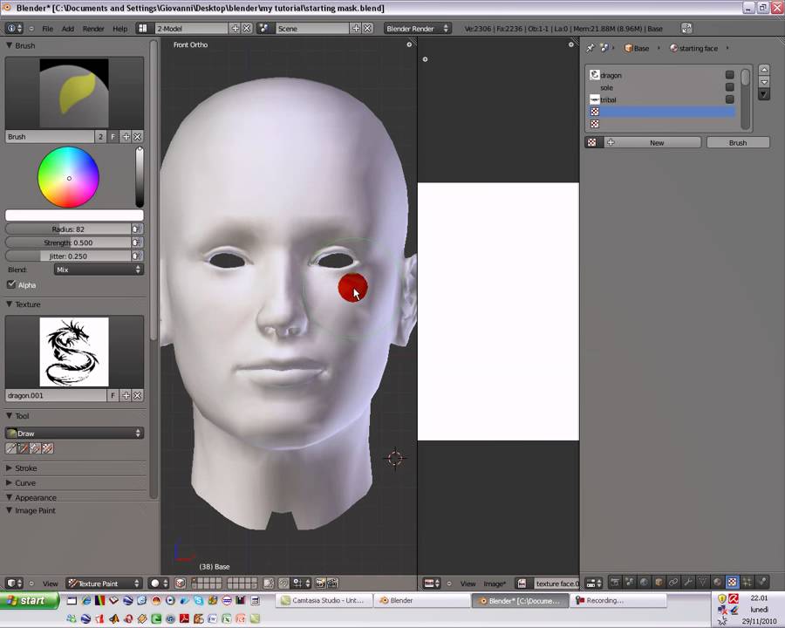Click the OpenGL render camera icon
The height and width of the screenshot is (628, 785).
320,583
